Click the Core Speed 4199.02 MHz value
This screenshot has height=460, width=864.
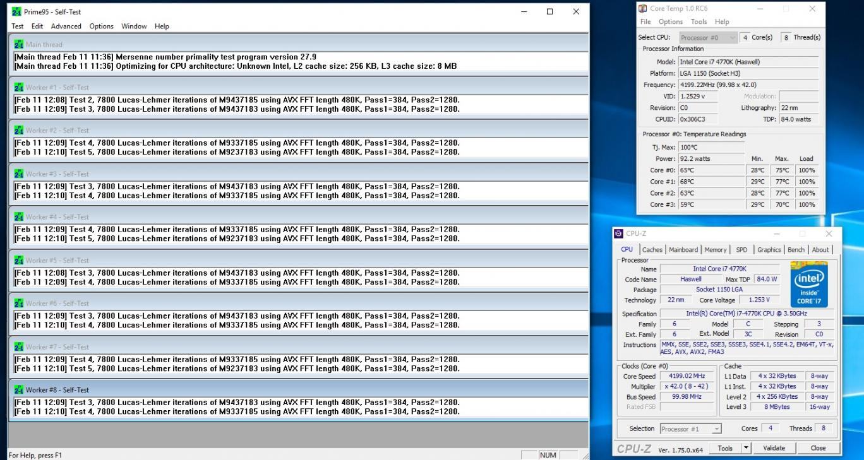pos(687,376)
